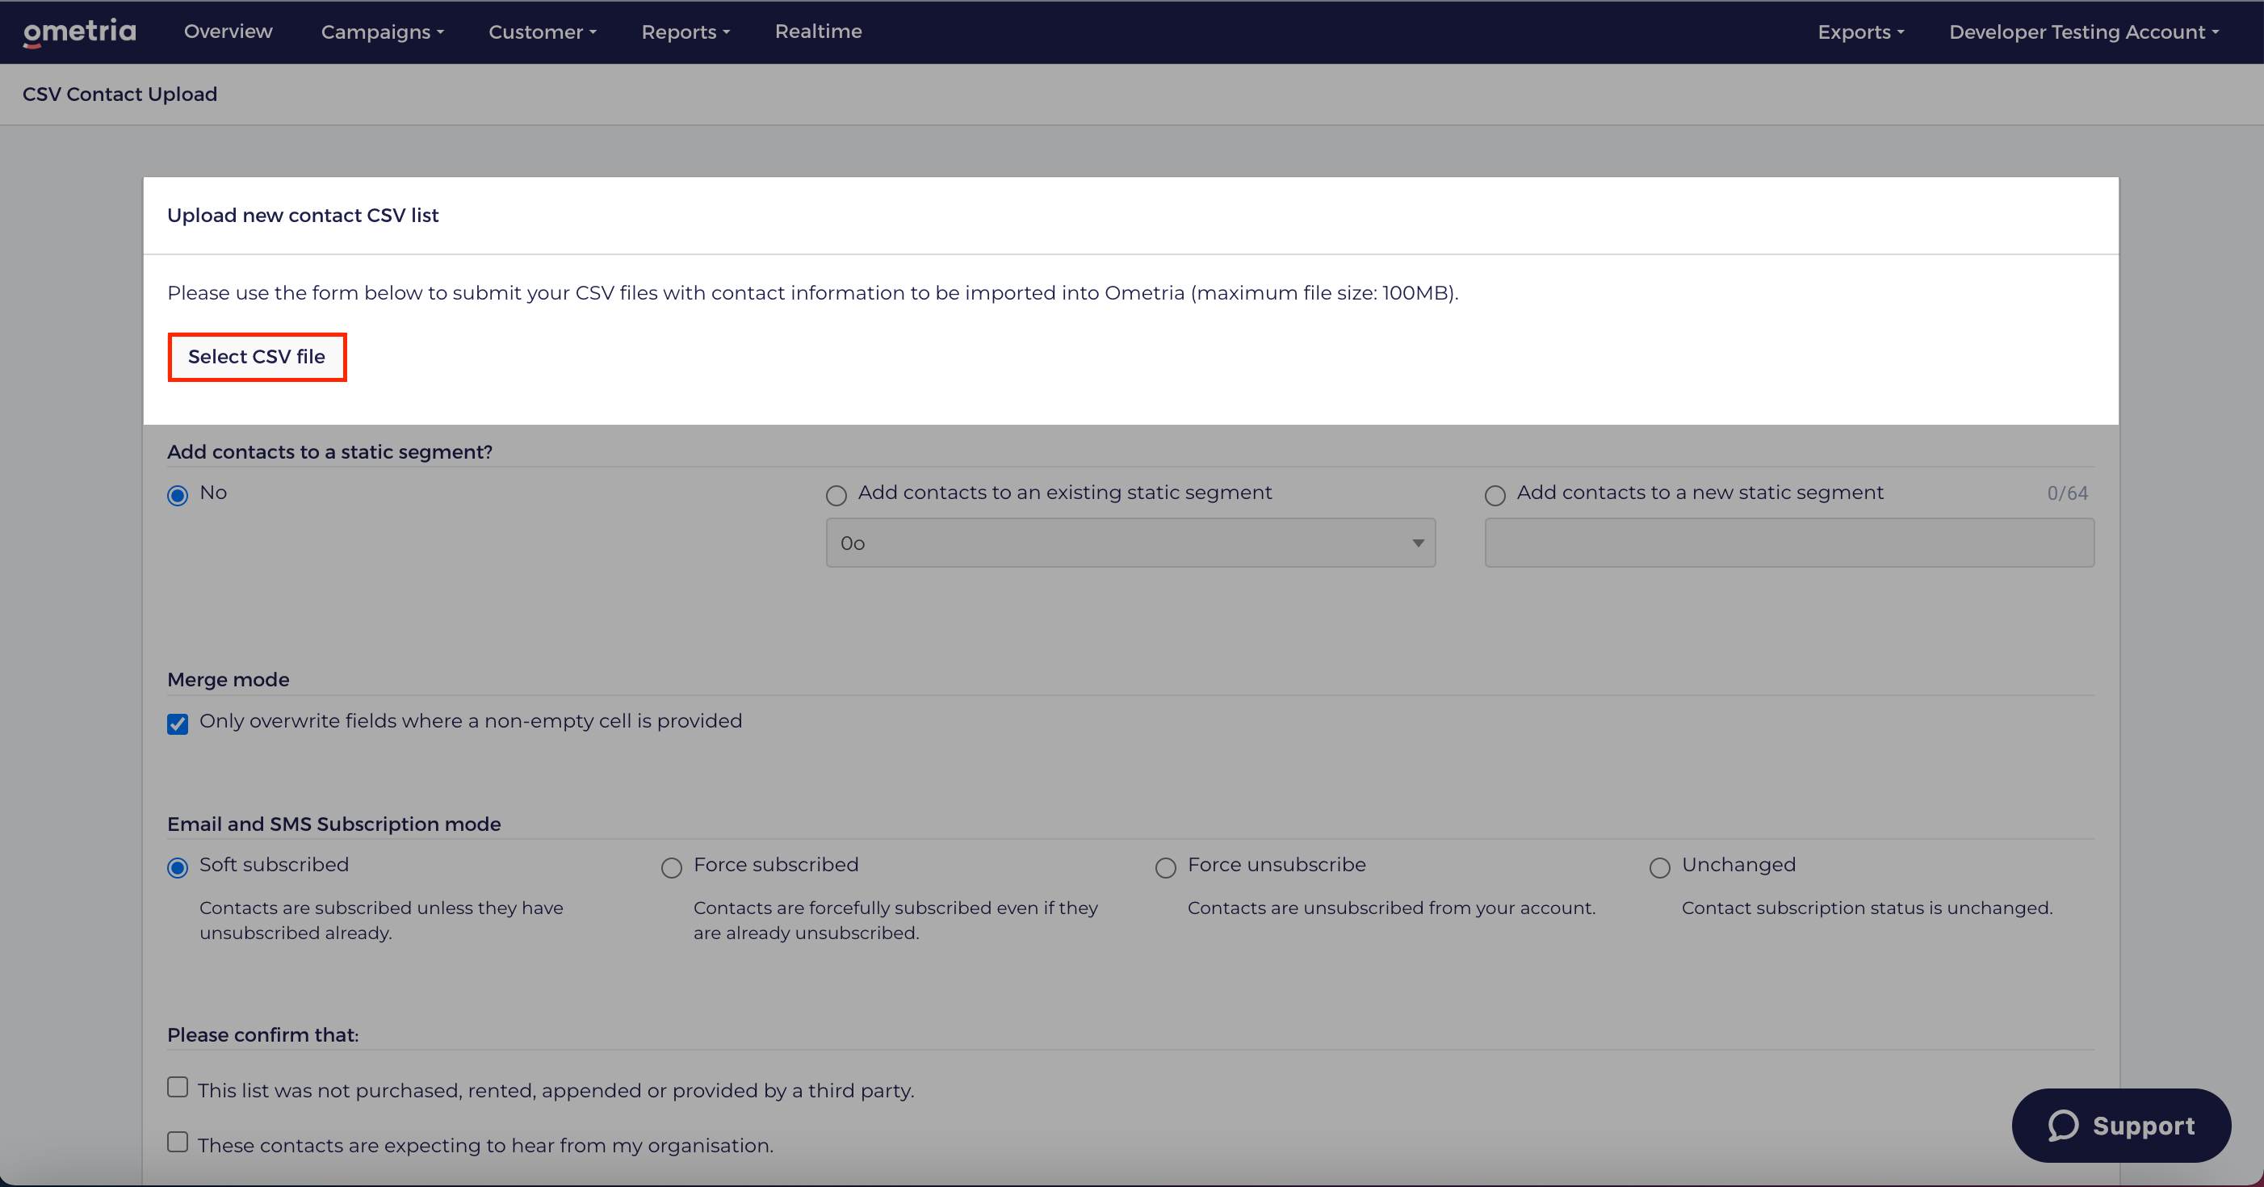
Task: Open the existing segment dropdown showing 0o
Action: coord(1130,543)
